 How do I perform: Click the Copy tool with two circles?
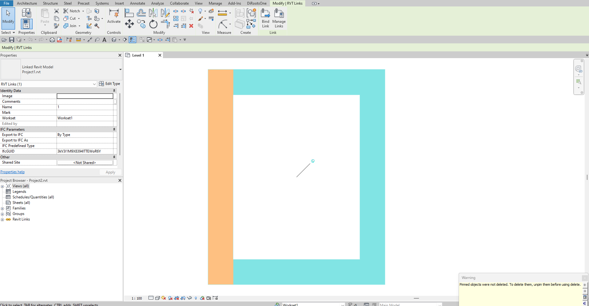[x=141, y=24]
